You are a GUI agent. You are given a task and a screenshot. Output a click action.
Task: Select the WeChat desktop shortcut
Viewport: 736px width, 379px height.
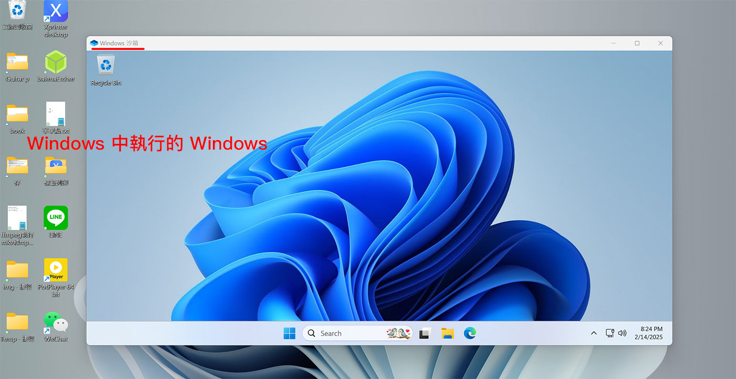point(56,327)
